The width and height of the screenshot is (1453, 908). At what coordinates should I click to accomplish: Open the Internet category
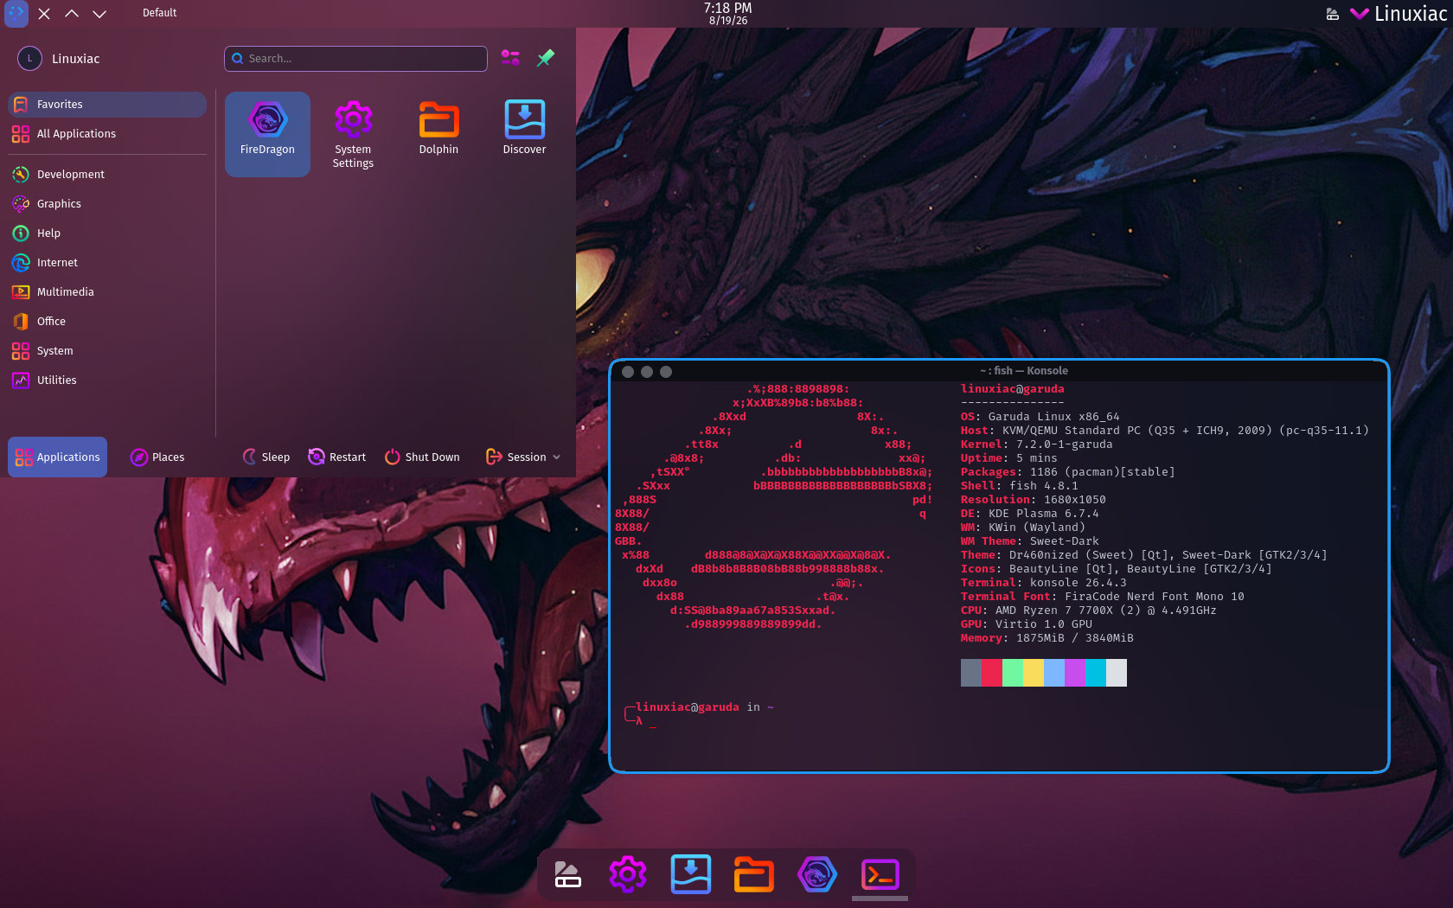coord(107,262)
